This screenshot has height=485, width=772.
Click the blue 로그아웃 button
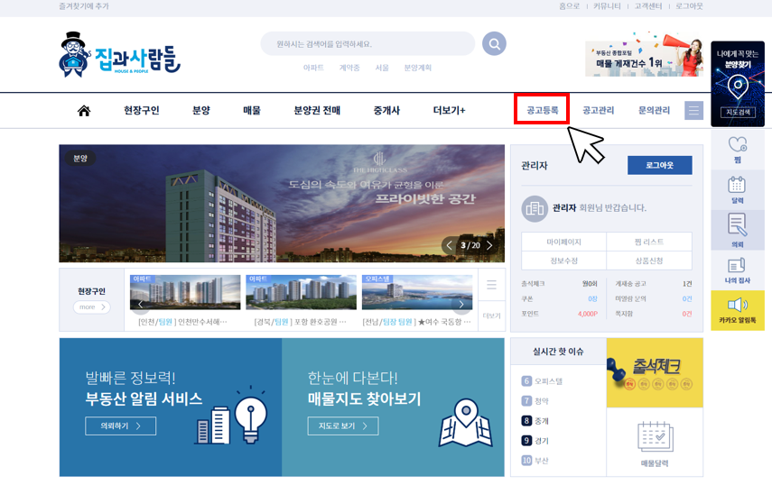point(659,166)
